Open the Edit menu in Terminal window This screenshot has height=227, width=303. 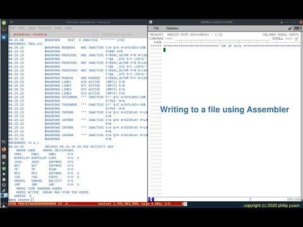[x=21, y=28]
